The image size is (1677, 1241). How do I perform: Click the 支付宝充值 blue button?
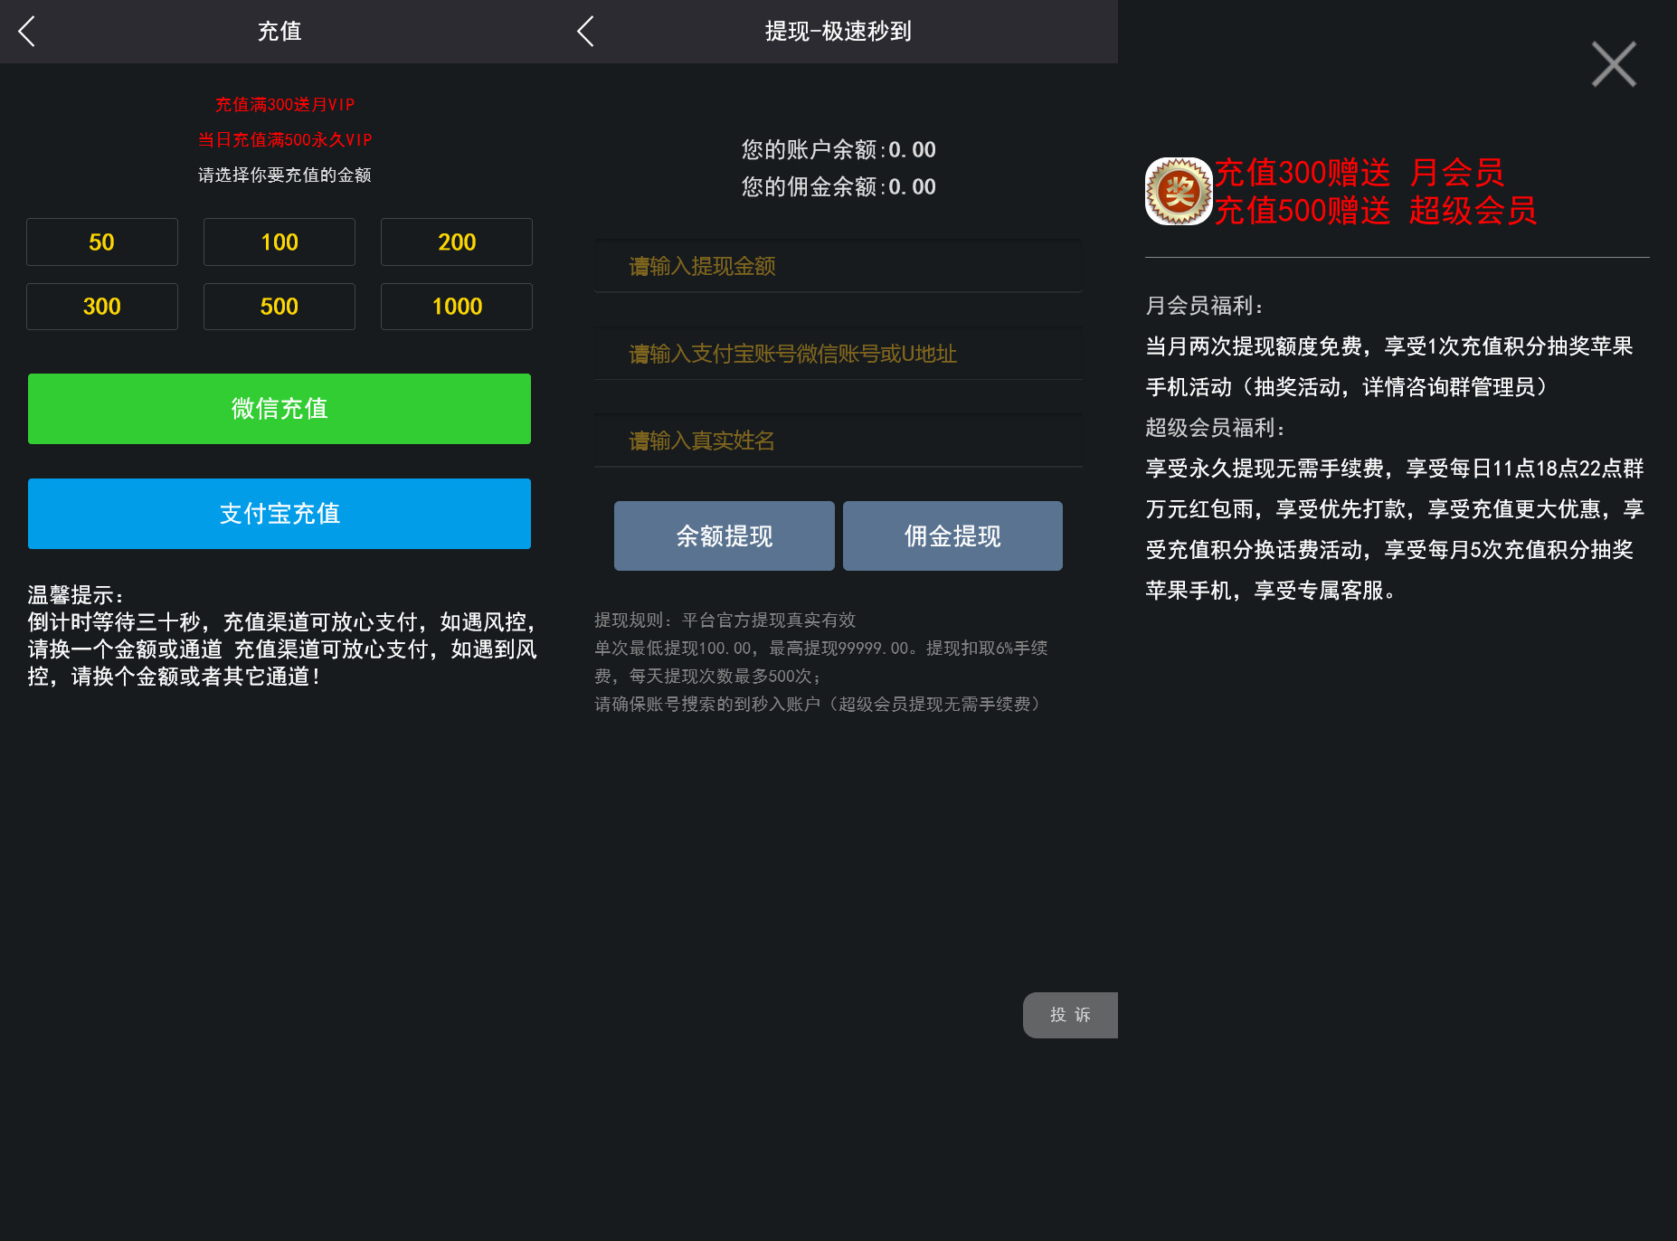tap(279, 513)
